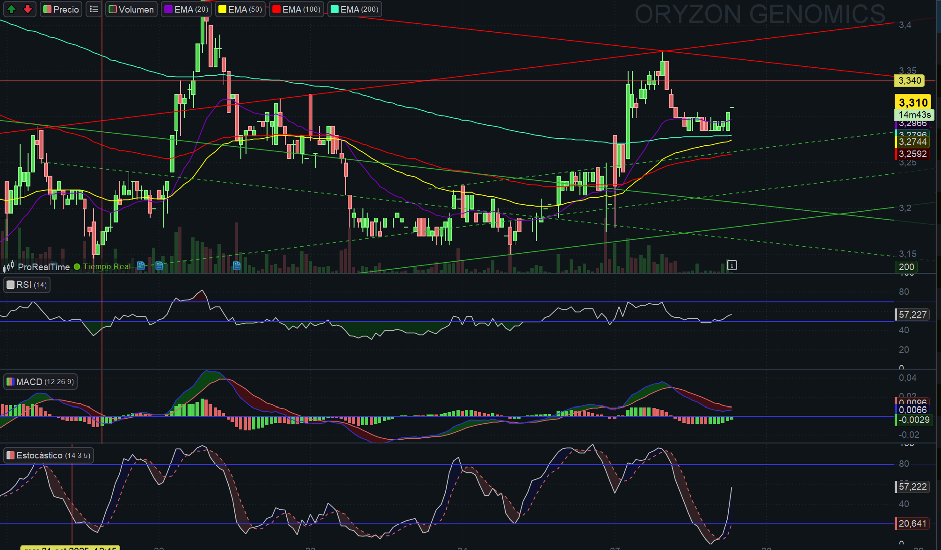Open the Precio price settings

pos(61,9)
